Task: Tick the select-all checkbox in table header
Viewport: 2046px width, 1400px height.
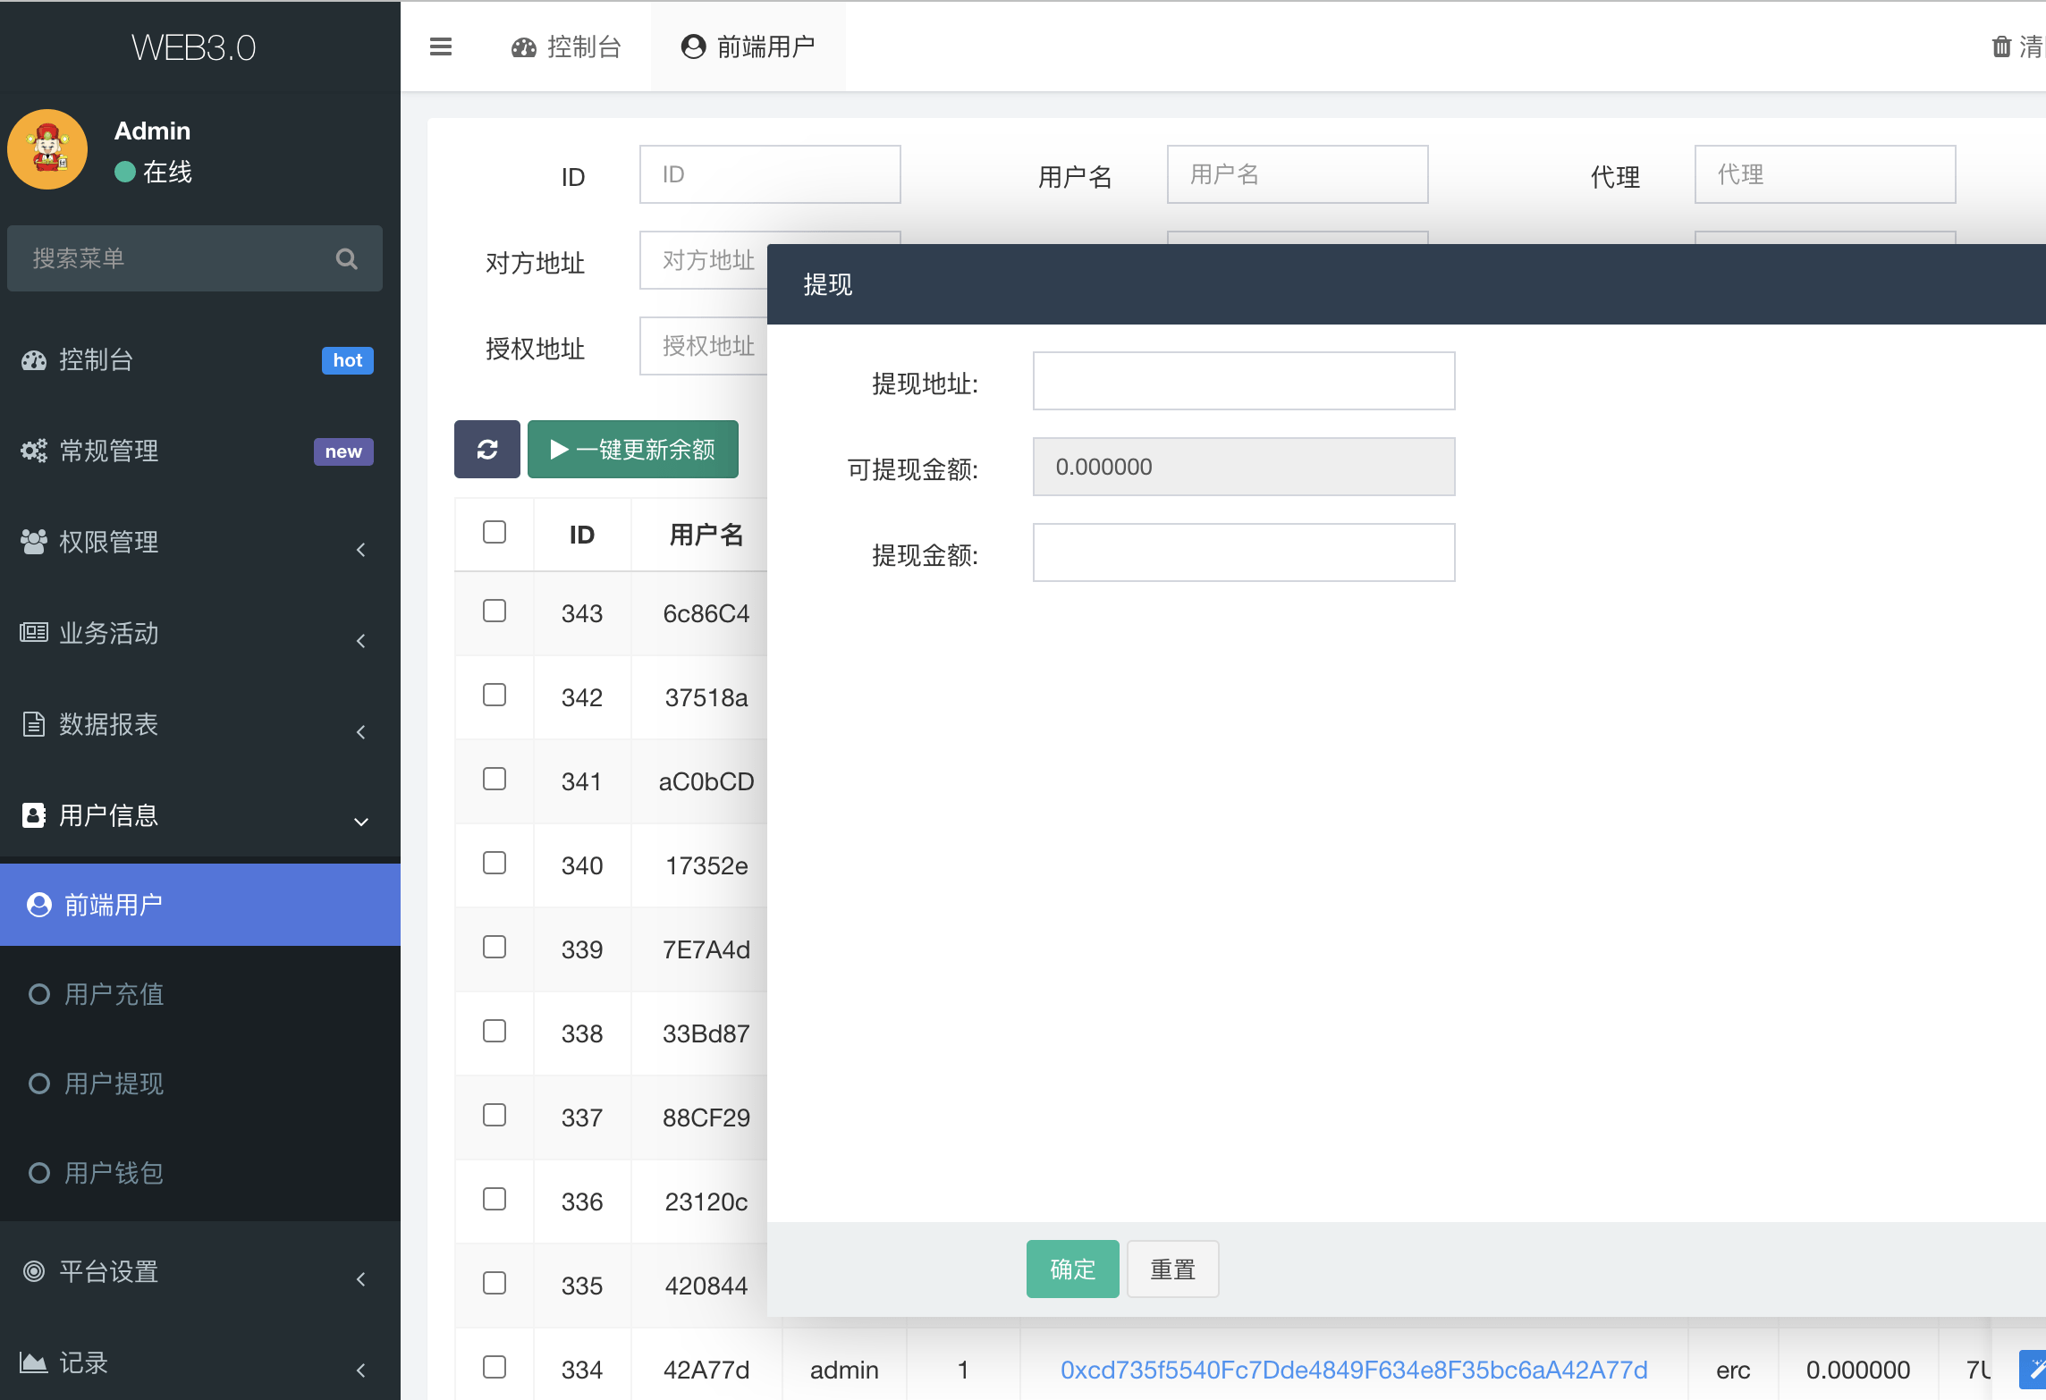Action: pyautogui.click(x=495, y=533)
